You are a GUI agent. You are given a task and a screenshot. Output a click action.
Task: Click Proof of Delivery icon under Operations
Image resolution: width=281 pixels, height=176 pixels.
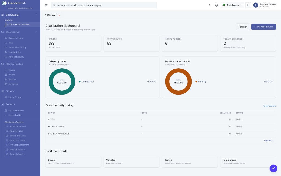point(6,57)
